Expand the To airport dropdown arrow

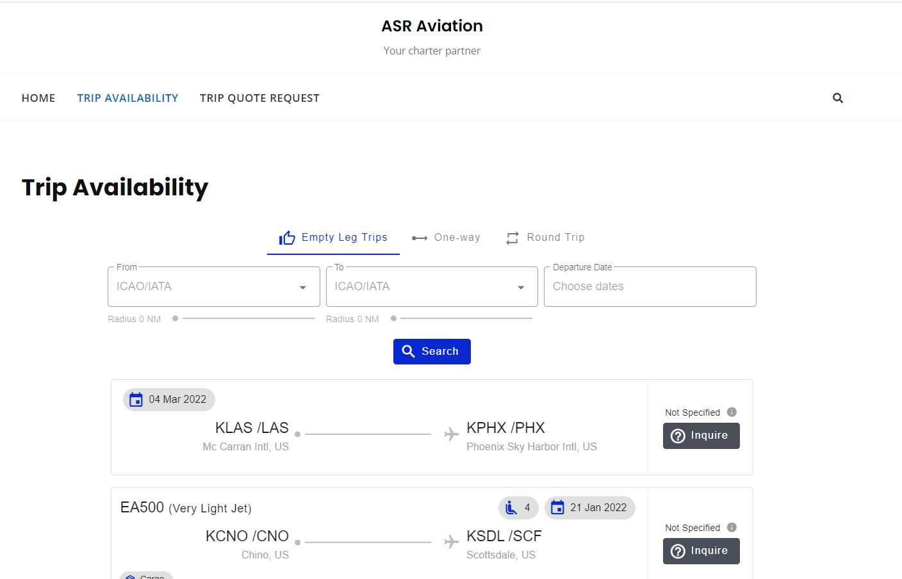(x=521, y=288)
